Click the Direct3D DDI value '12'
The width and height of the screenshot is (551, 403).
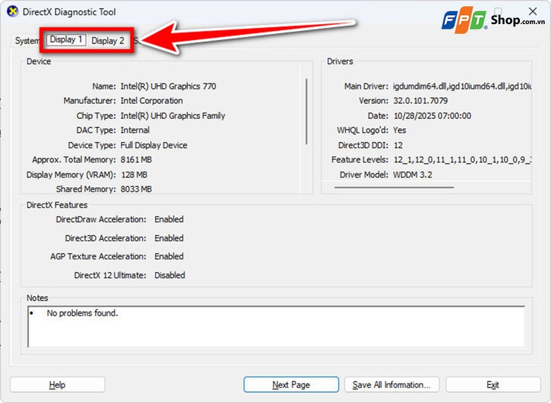tap(398, 145)
